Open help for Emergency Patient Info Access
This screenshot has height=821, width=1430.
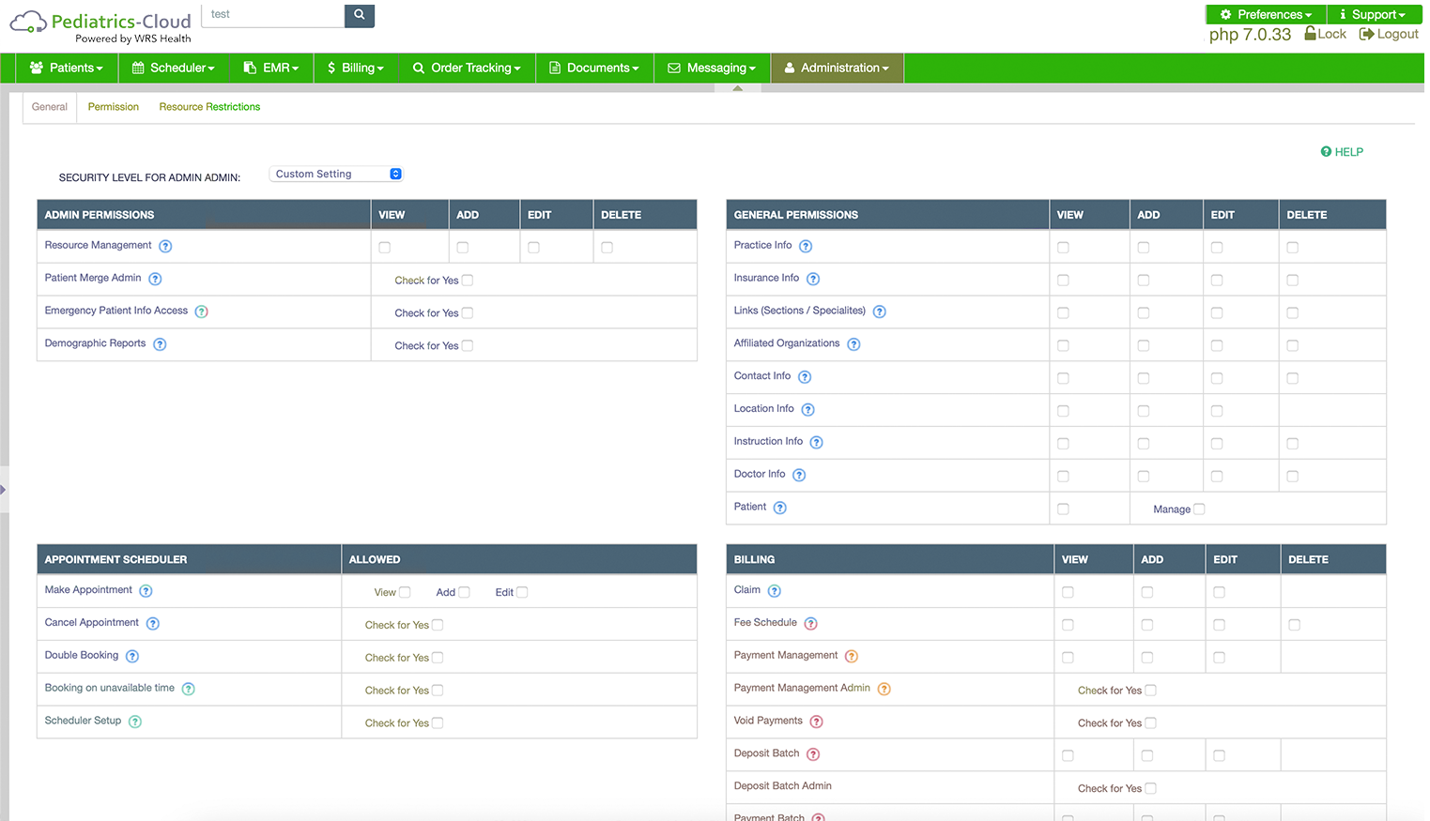(x=201, y=311)
